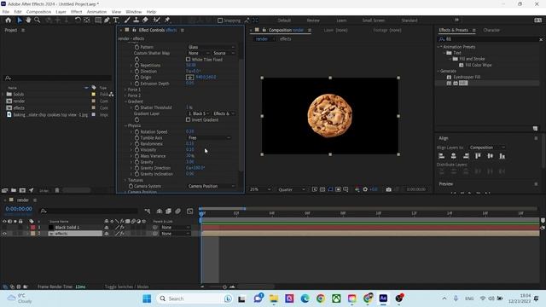Open the Composition menu
The height and width of the screenshot is (307, 546).
pos(38,12)
